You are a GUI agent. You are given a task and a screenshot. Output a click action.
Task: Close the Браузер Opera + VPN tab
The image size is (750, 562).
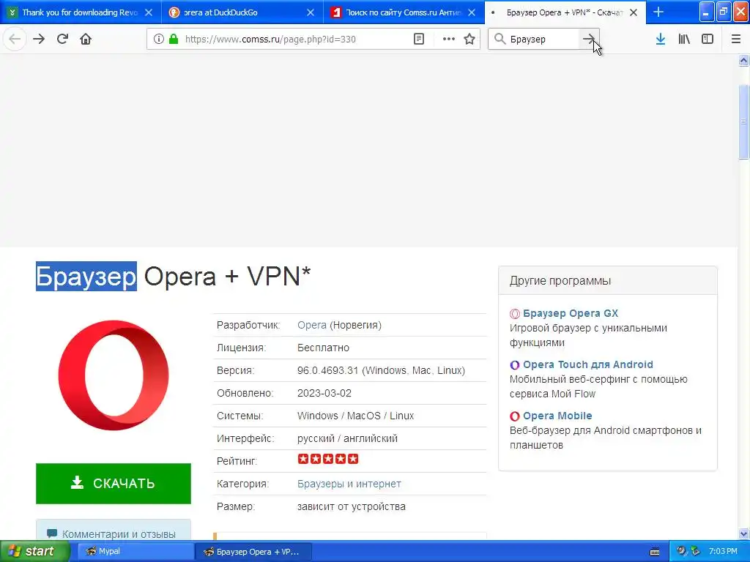tap(634, 12)
